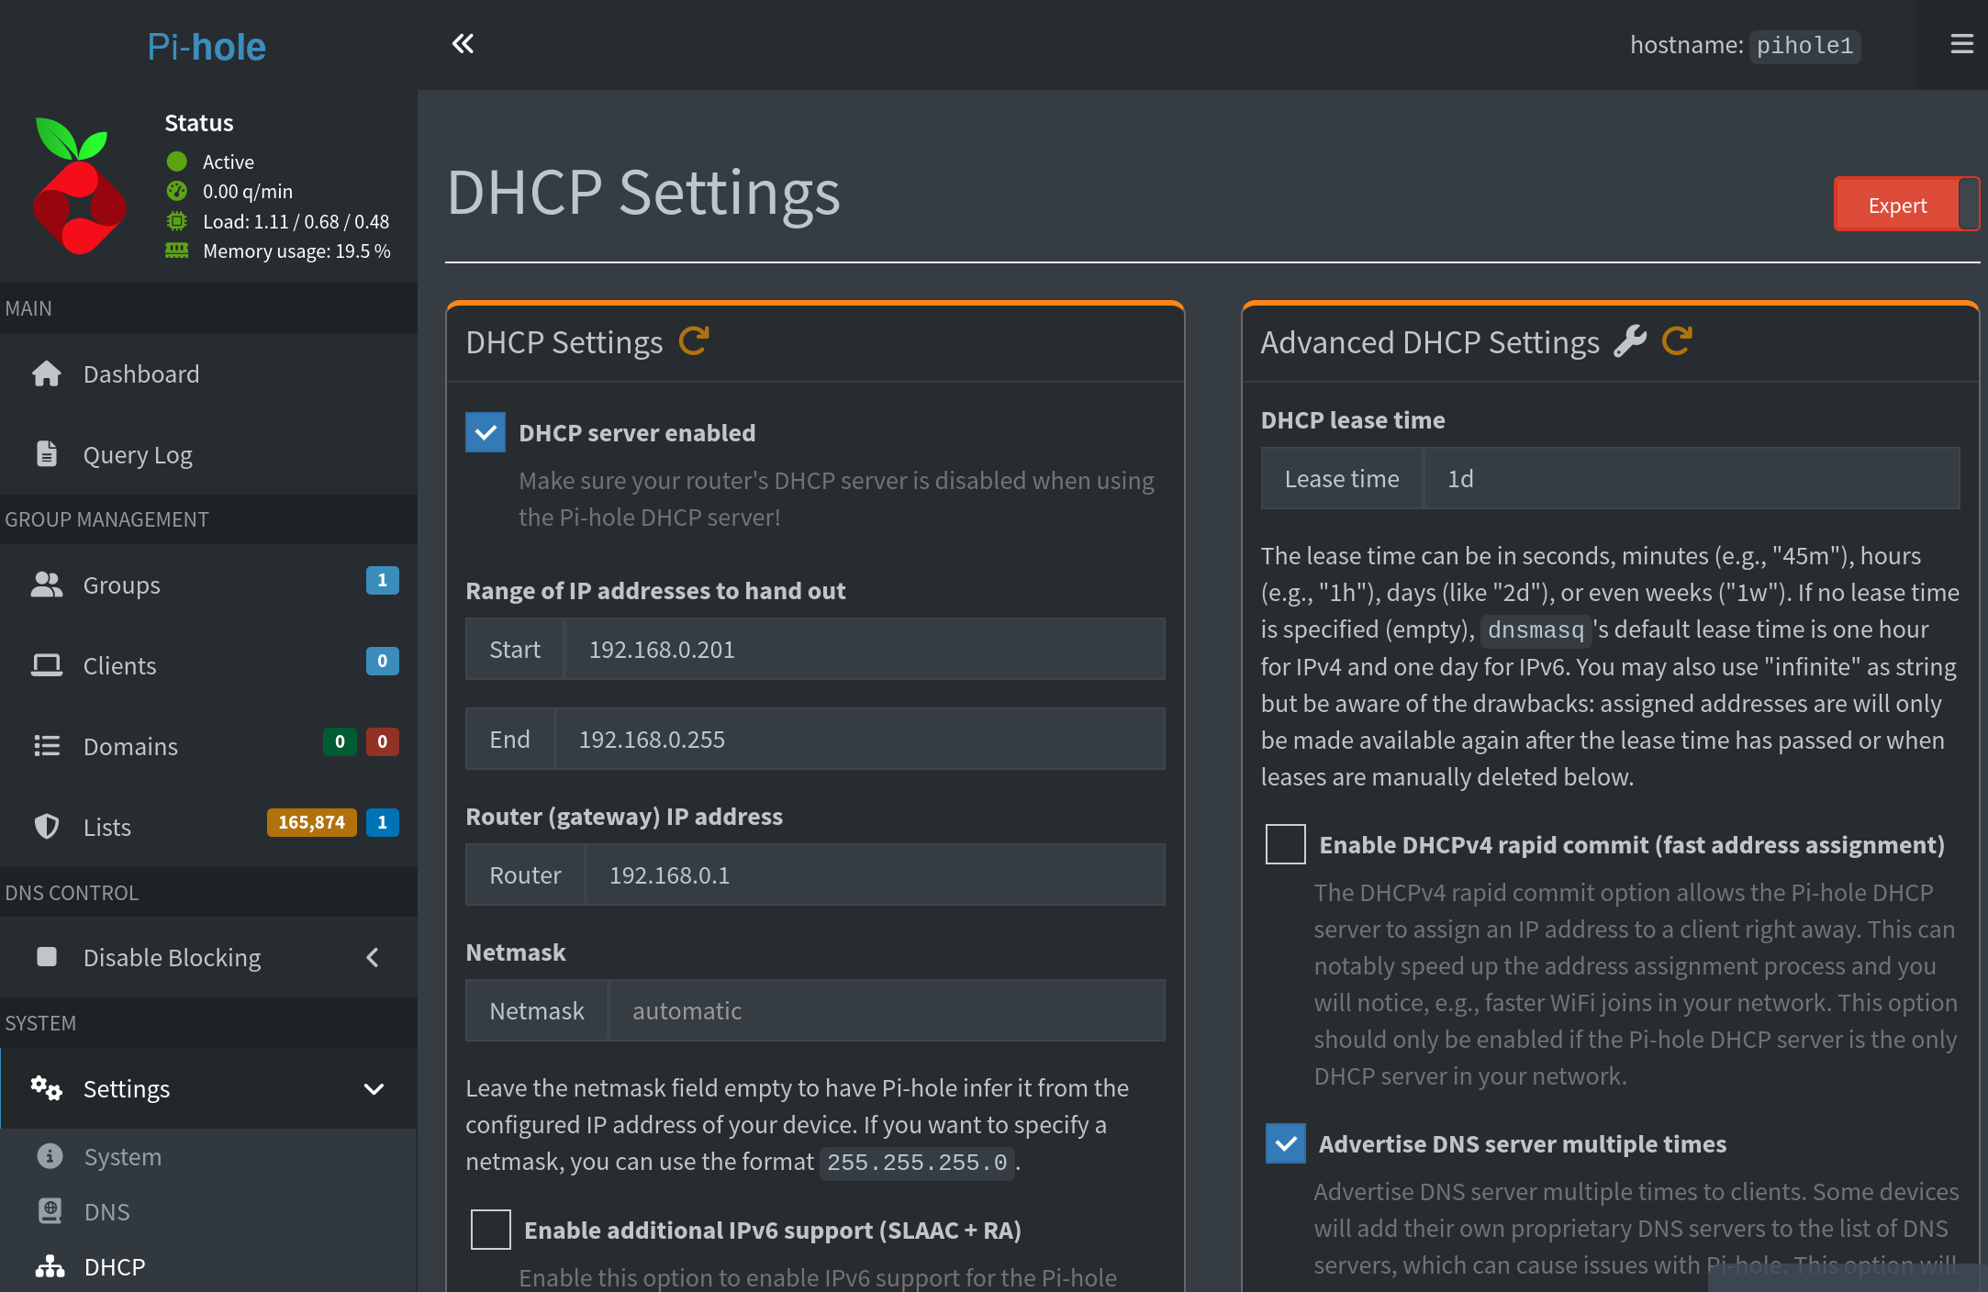
Task: Enable additional IPv6 support checkbox
Action: 490,1230
